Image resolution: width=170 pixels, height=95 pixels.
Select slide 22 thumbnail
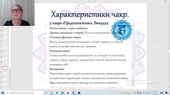tap(5, 73)
